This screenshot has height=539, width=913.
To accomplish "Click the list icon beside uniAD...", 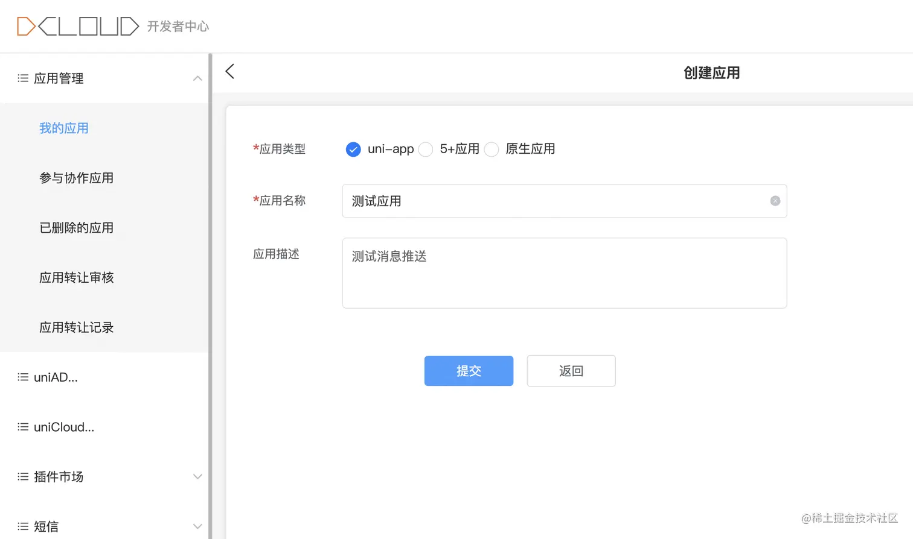I will coord(23,377).
